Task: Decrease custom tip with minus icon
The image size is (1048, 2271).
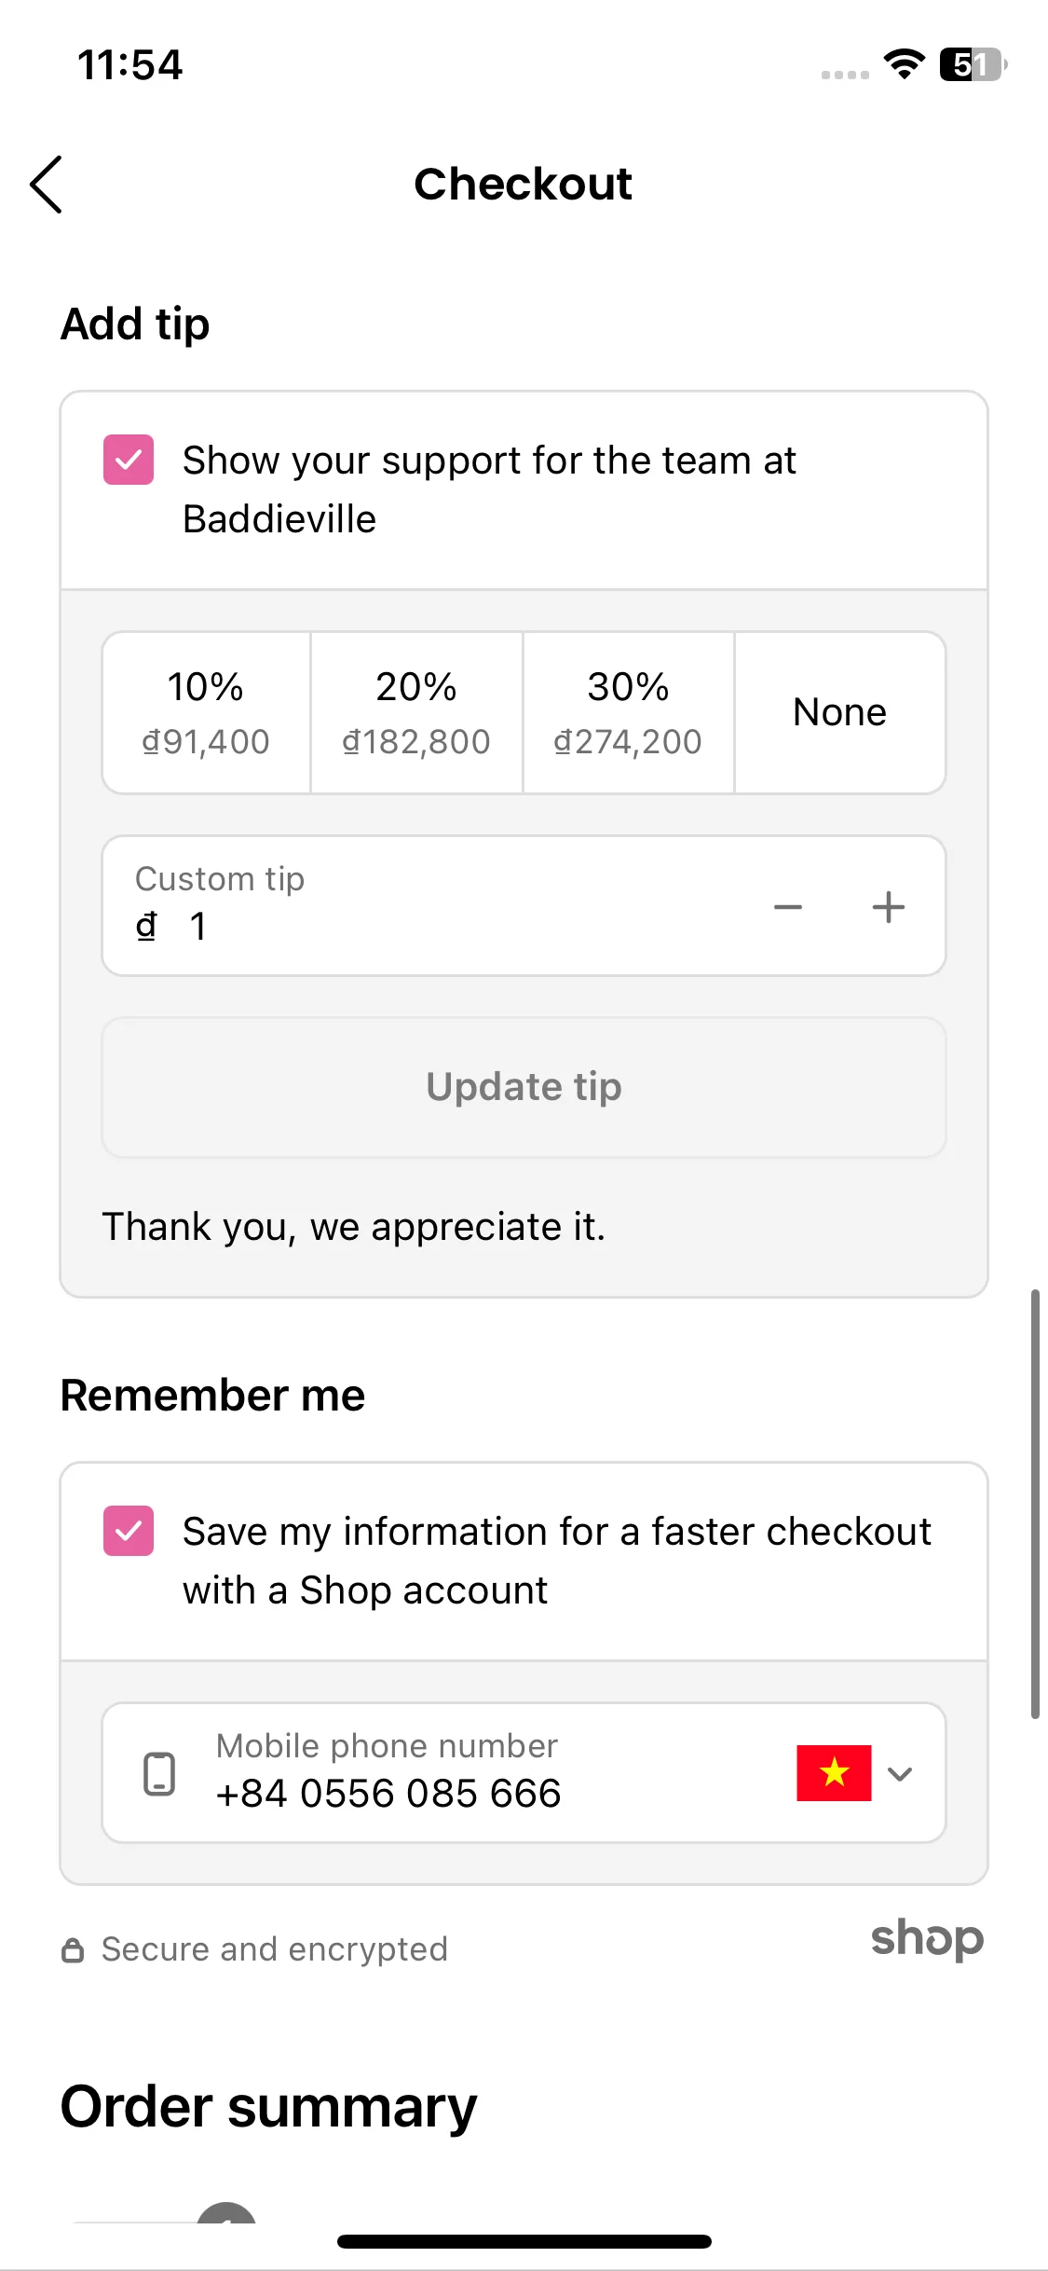Action: click(788, 907)
